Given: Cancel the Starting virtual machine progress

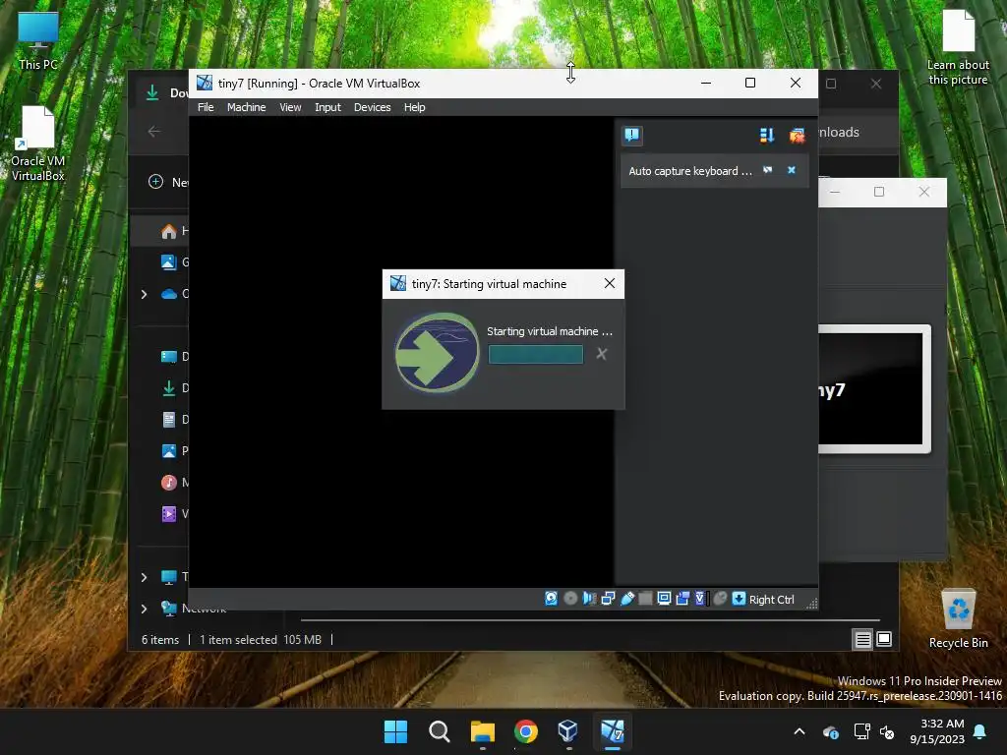Looking at the screenshot, I should (x=601, y=354).
